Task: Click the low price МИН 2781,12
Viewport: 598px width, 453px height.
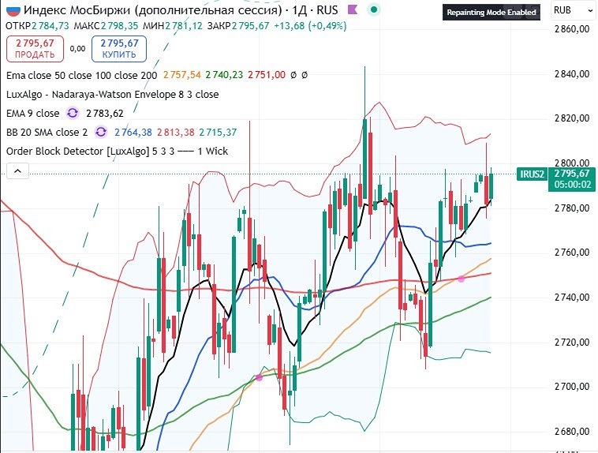Action: tap(173, 26)
